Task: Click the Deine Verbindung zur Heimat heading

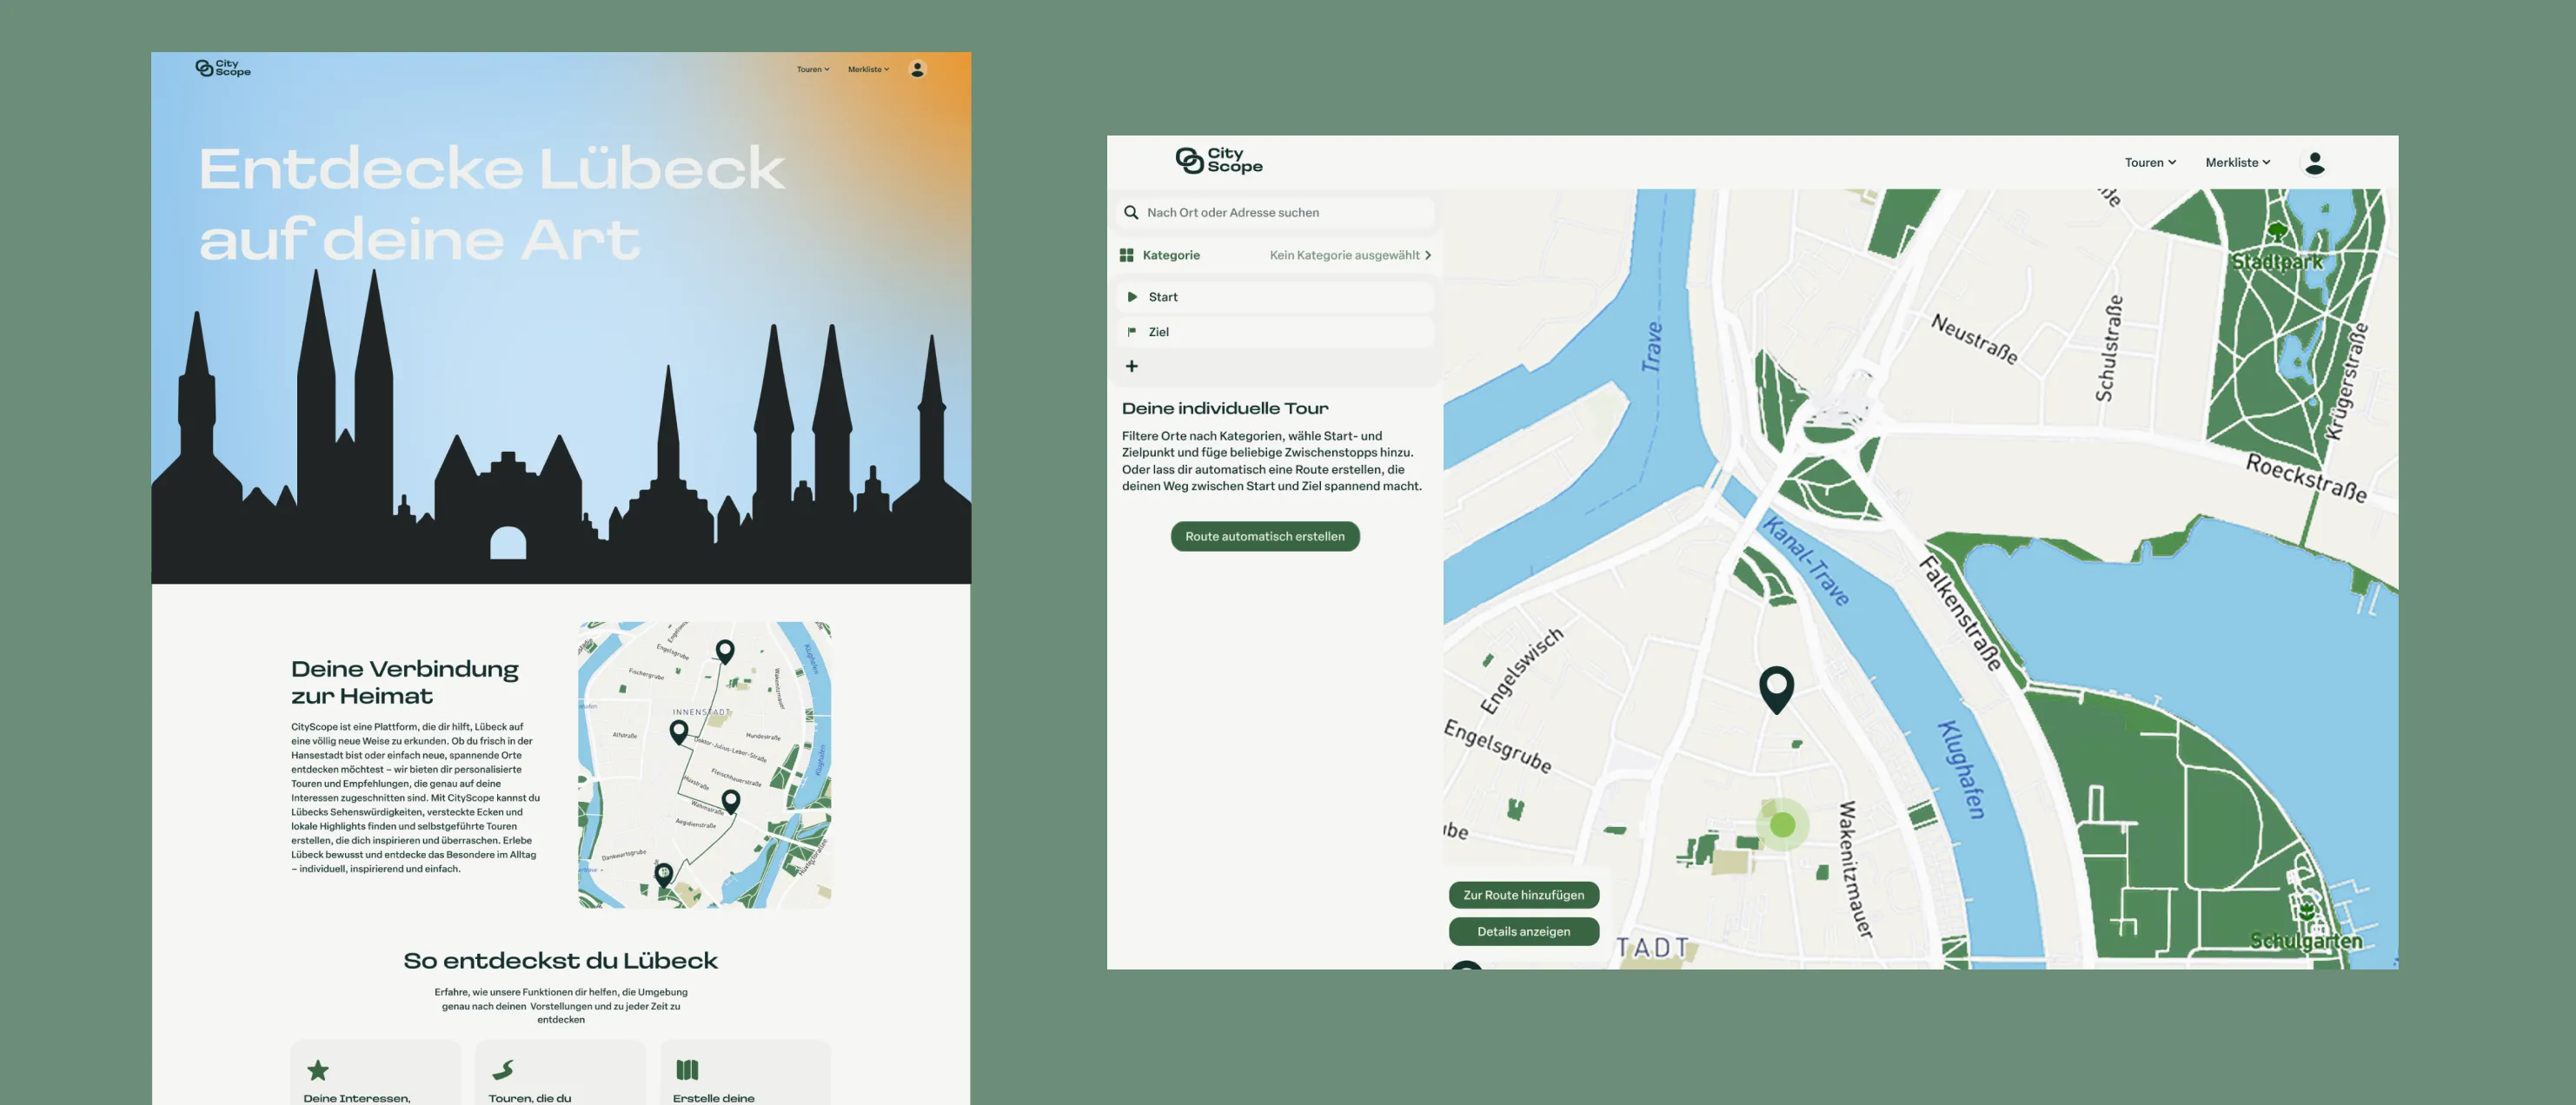Action: click(x=405, y=682)
